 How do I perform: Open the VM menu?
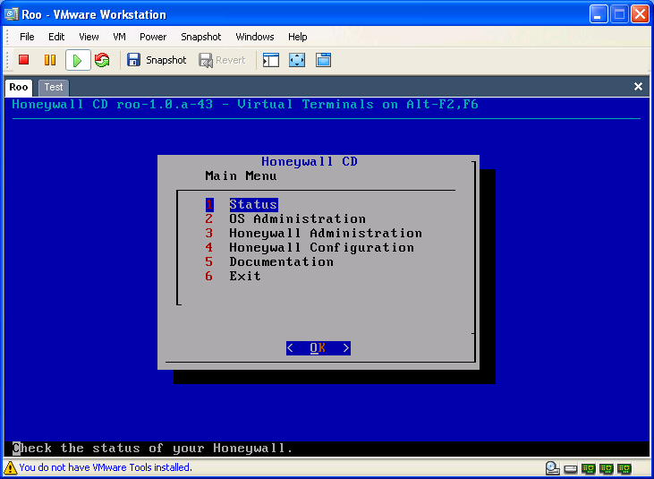tap(119, 37)
